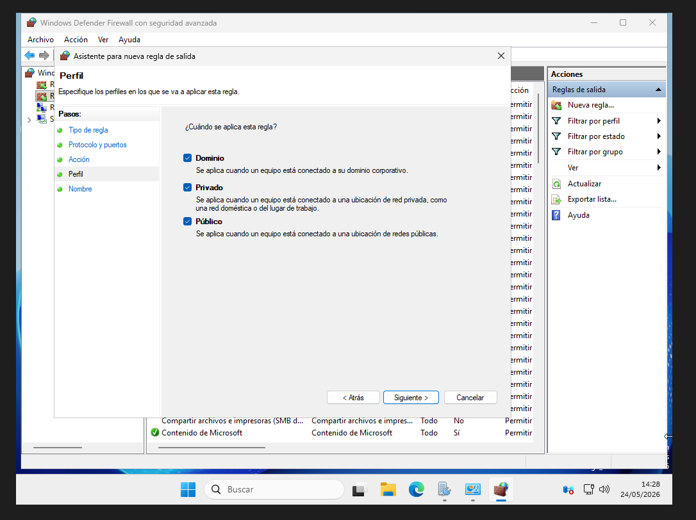Click the Filtrar por estado funnel icon

click(x=556, y=136)
